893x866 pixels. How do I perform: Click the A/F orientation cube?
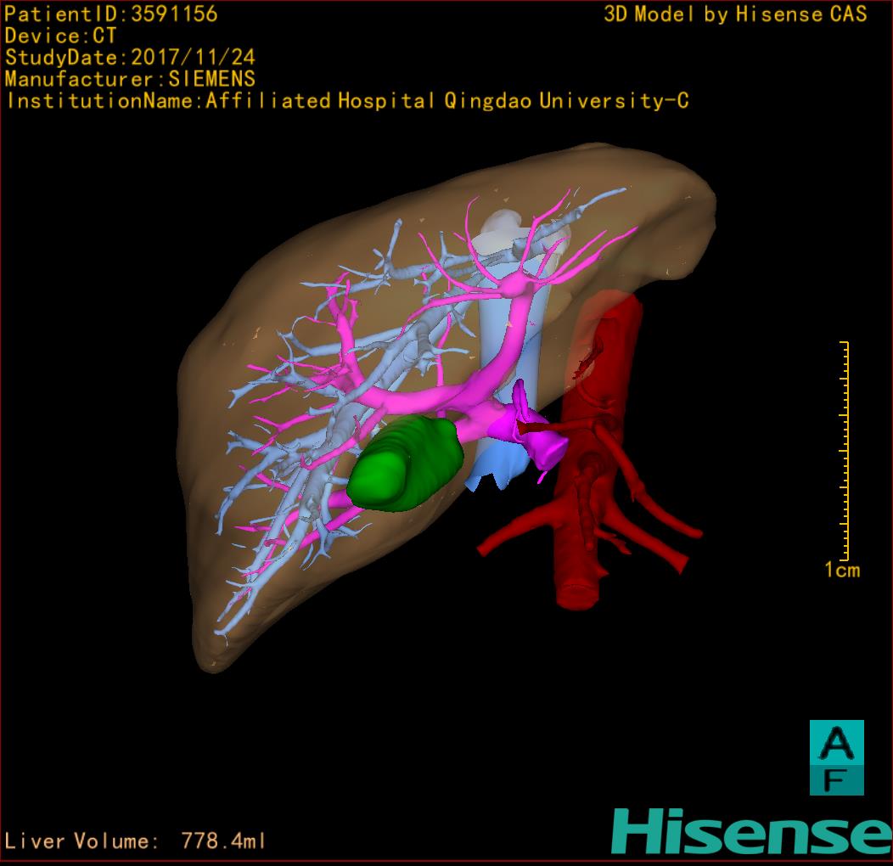pos(837,757)
